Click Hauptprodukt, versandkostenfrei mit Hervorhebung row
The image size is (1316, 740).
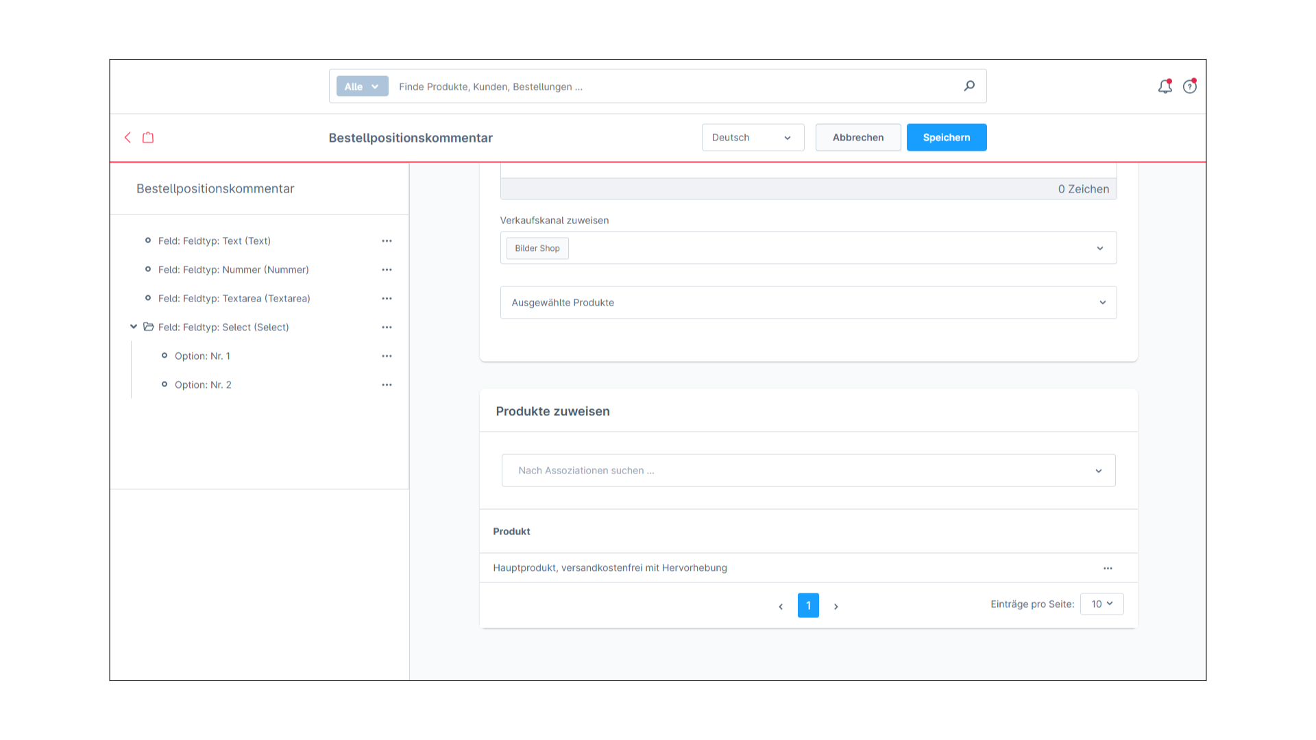(809, 568)
